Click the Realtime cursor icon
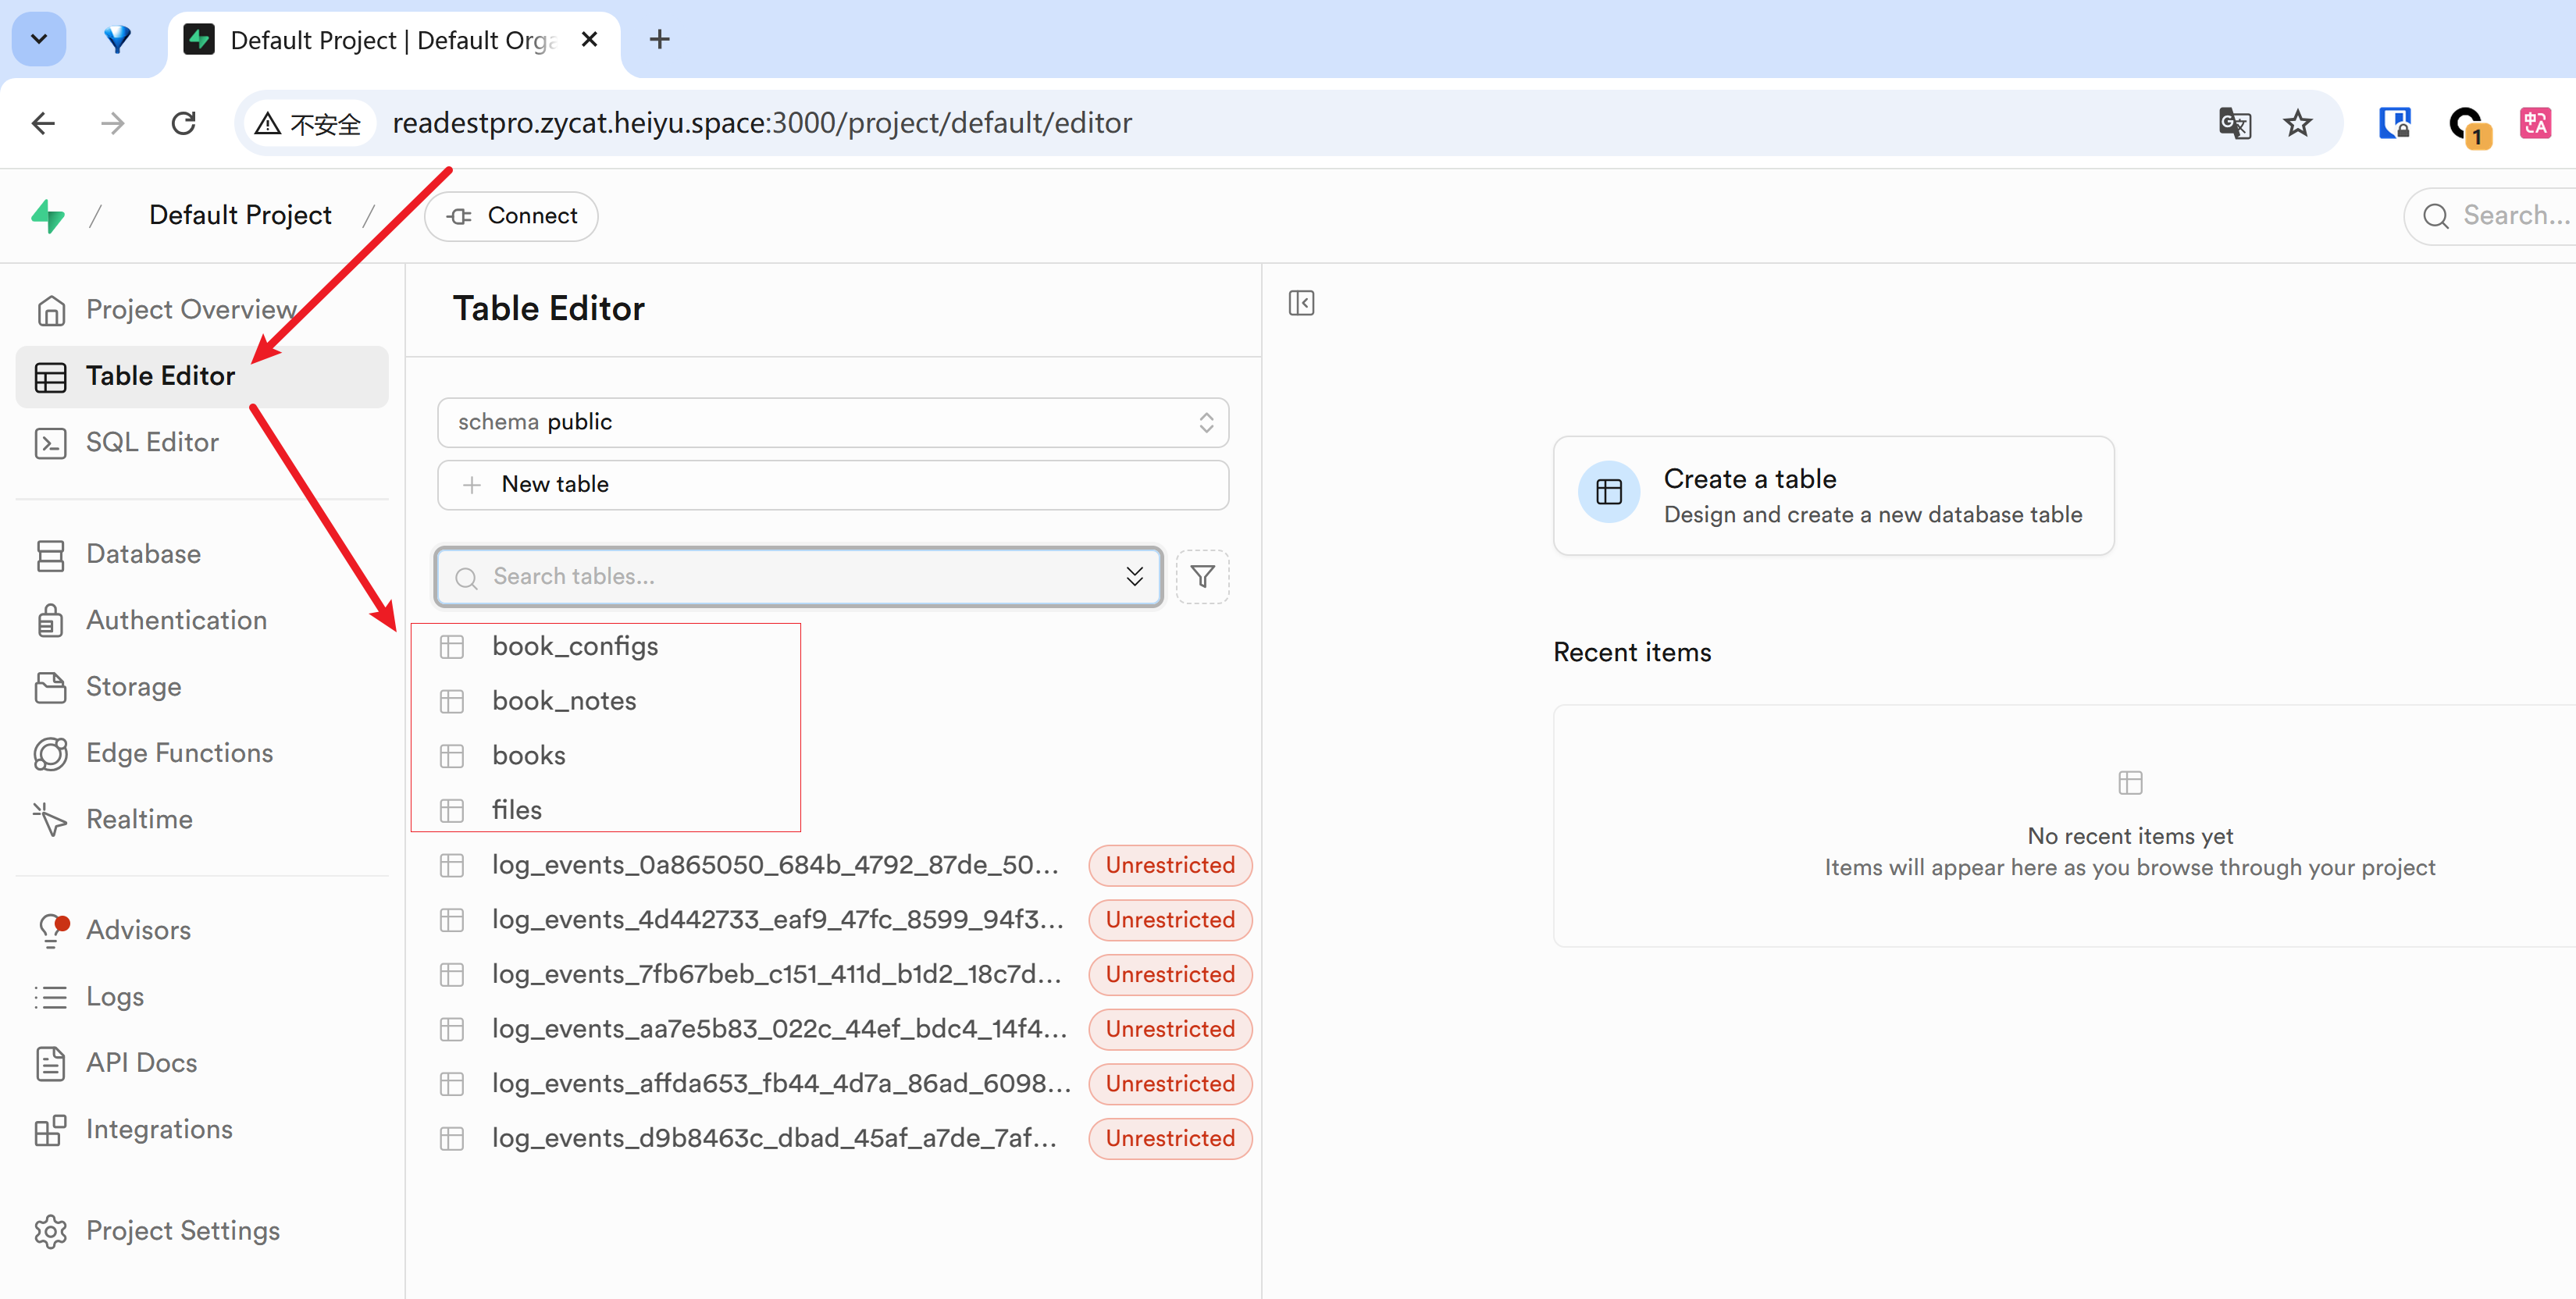Viewport: 2576px width, 1299px height. point(50,819)
